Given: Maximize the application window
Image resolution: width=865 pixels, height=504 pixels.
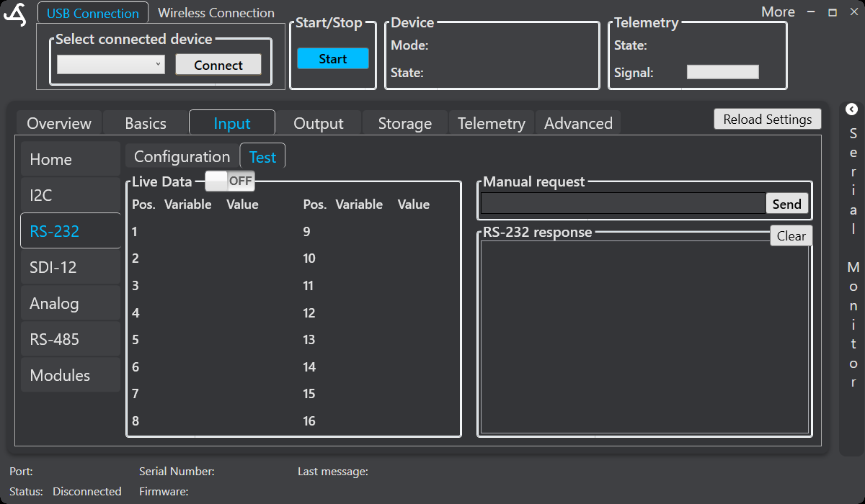Looking at the screenshot, I should tap(833, 12).
